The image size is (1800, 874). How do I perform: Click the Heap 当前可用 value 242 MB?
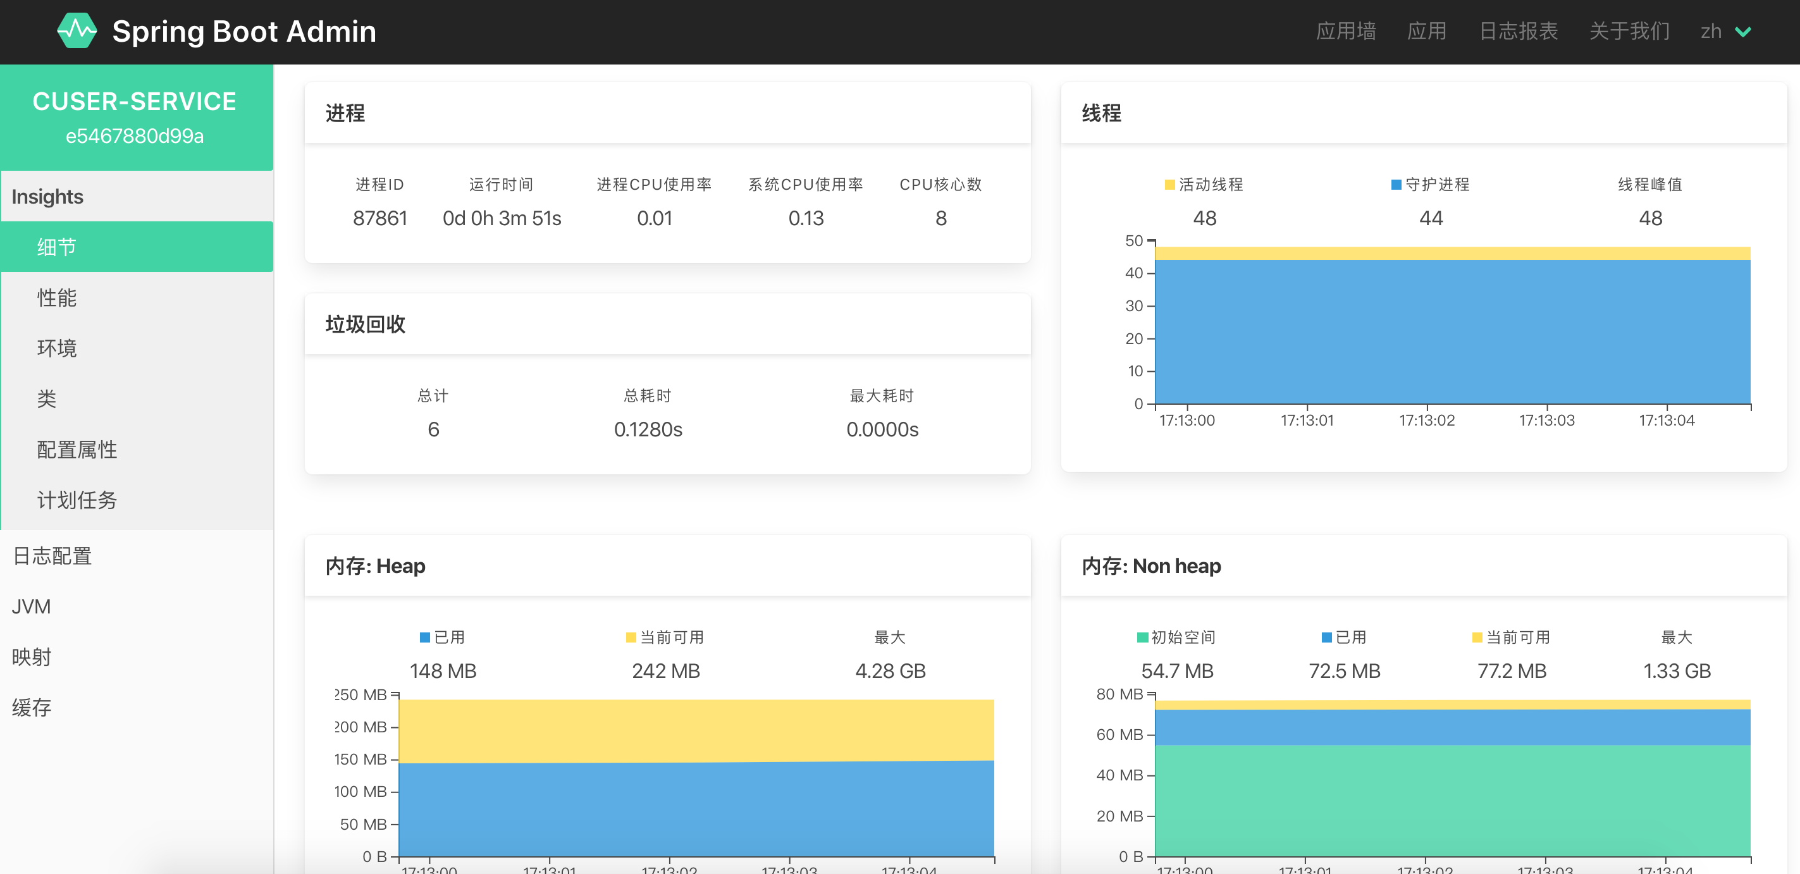click(666, 671)
